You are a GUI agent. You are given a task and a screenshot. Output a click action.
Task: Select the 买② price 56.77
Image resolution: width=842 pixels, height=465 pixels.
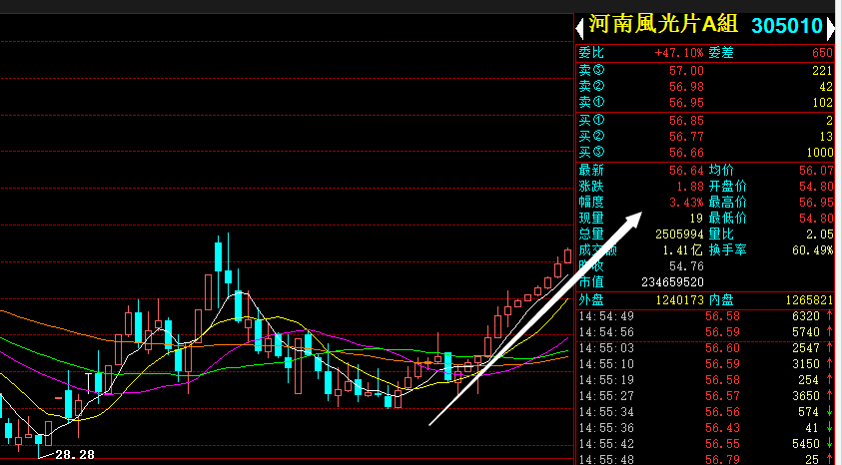pos(686,137)
